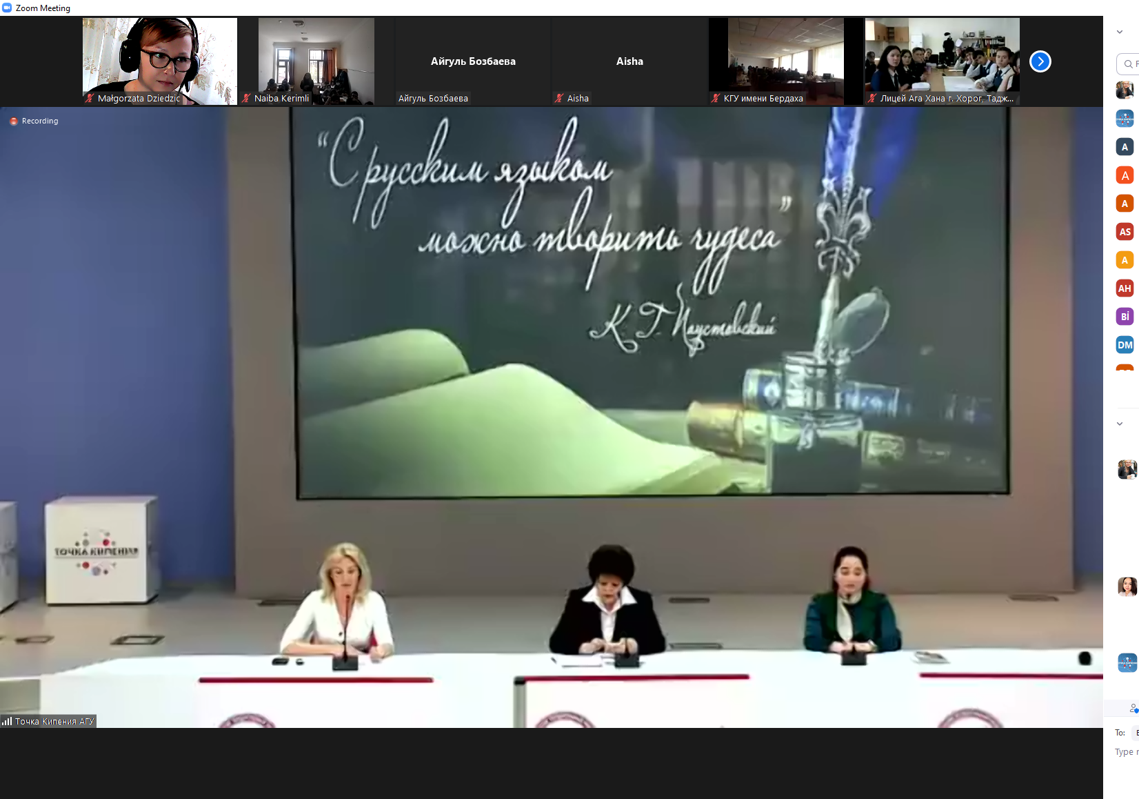The image size is (1139, 799).
Task: Click the red Recording indicator
Action: tap(14, 121)
